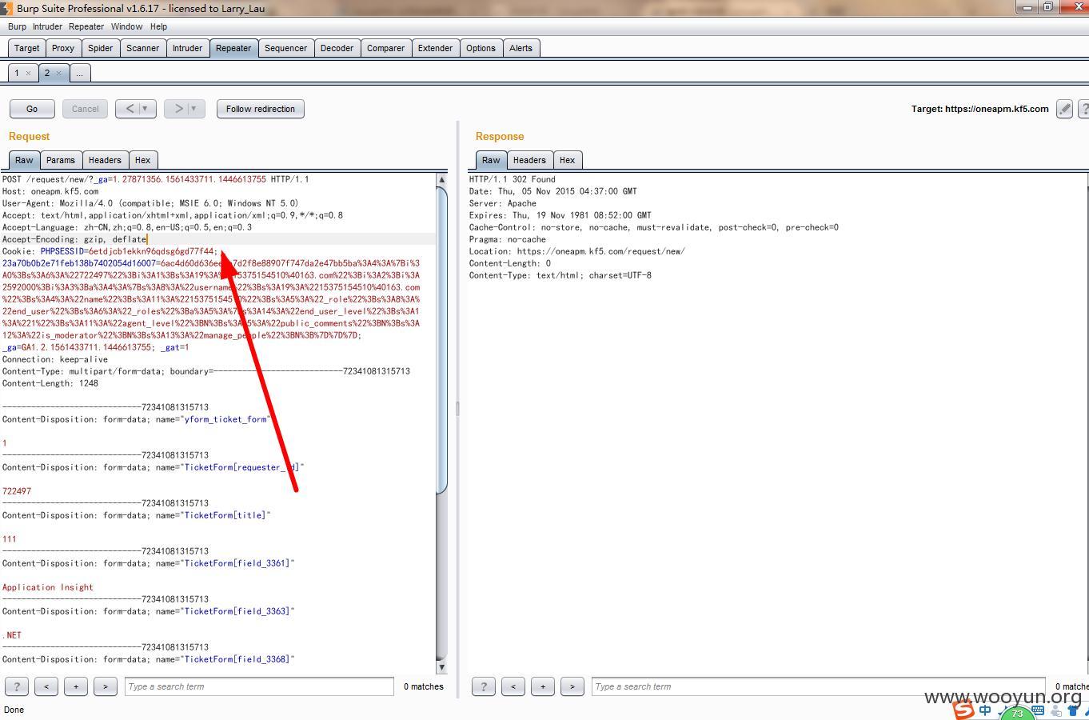Click the Content-Length: 1248 line

coord(50,383)
